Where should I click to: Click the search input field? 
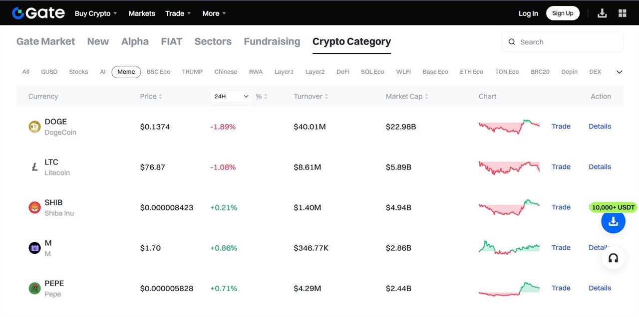click(563, 42)
